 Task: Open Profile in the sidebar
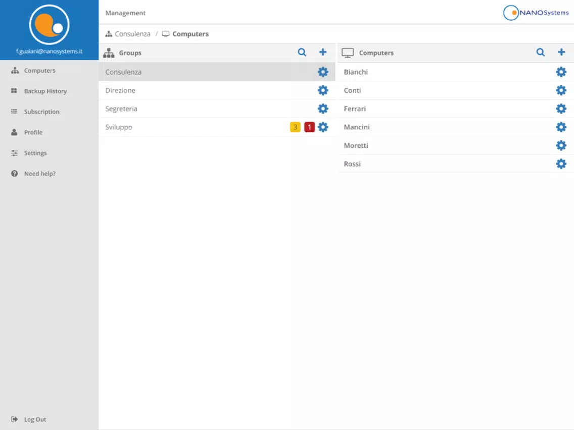27,132
